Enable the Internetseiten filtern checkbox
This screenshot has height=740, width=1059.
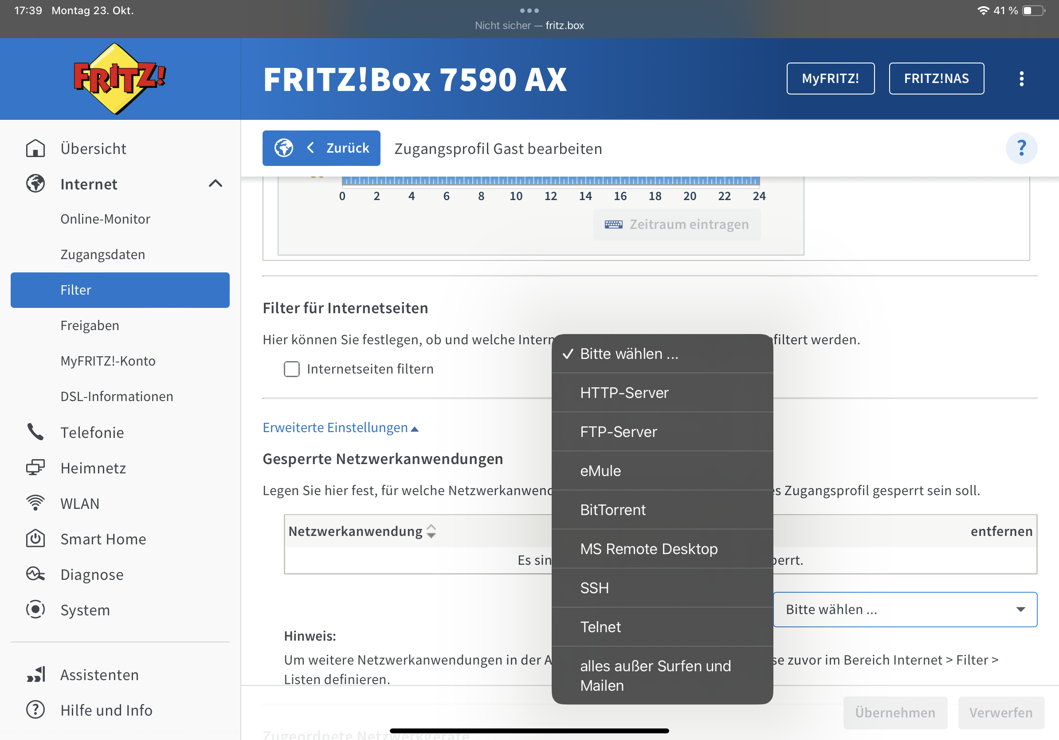[291, 369]
